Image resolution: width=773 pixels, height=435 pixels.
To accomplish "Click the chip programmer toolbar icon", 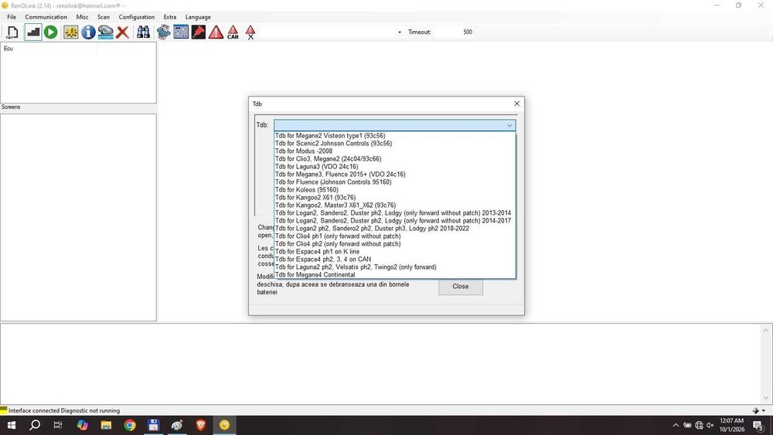I will 164,32.
